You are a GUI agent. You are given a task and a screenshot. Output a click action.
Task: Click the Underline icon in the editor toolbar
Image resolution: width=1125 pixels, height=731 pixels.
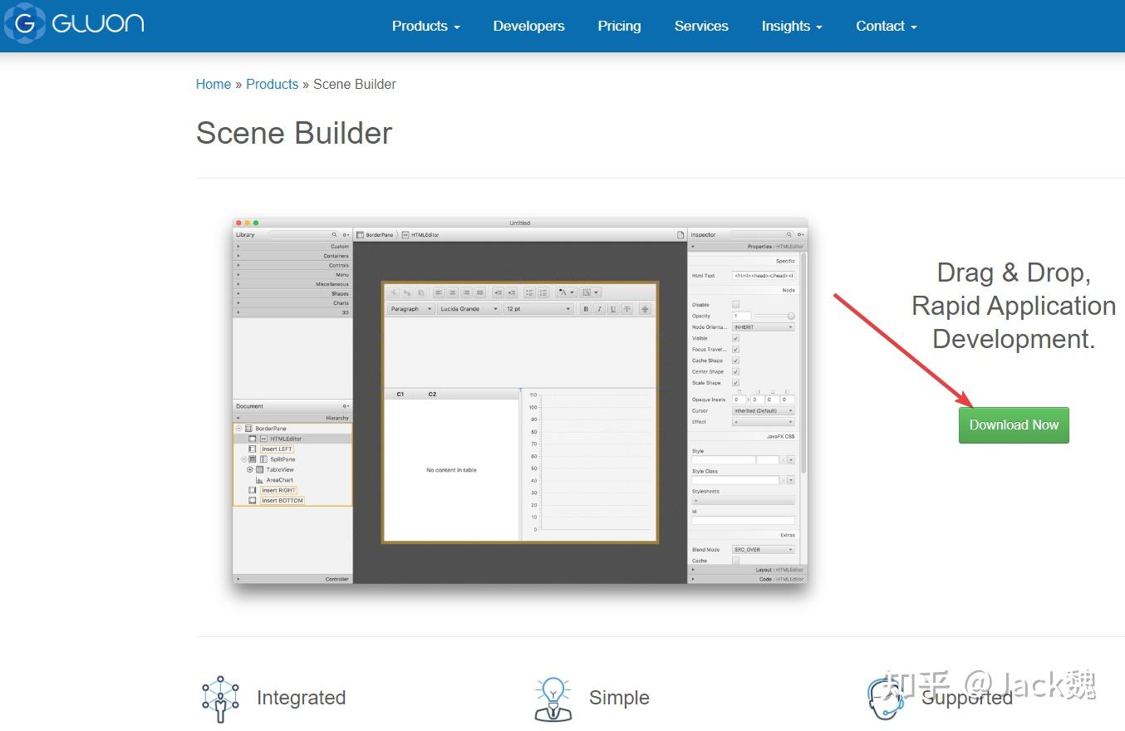[x=613, y=309]
